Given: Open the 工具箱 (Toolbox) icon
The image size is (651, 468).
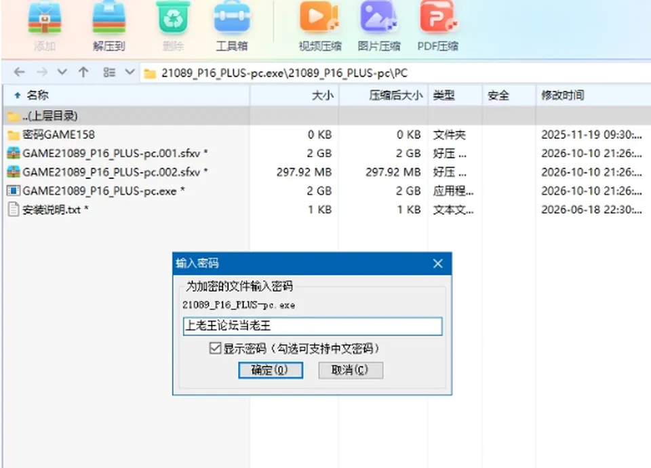Looking at the screenshot, I should coord(232,18).
